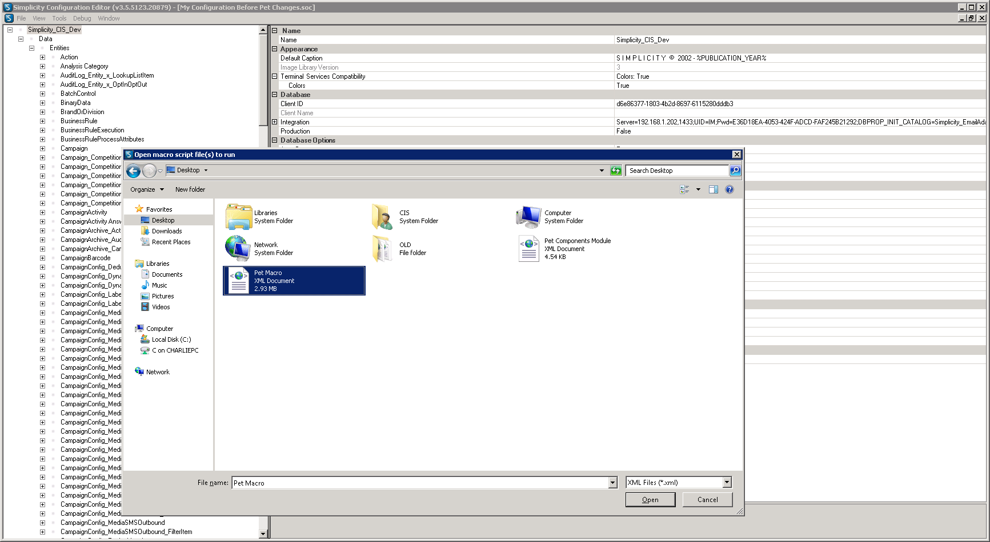Open the Organize dropdown menu
Screen dimensions: 990x542
[147, 189]
